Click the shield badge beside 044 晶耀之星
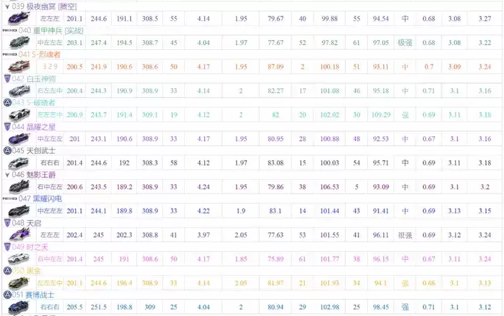 point(6,126)
